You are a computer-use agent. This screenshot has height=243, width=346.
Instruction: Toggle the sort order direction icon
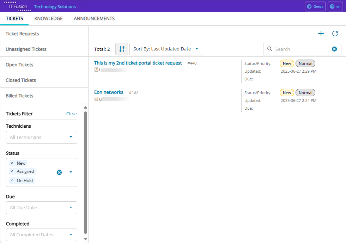coord(122,49)
